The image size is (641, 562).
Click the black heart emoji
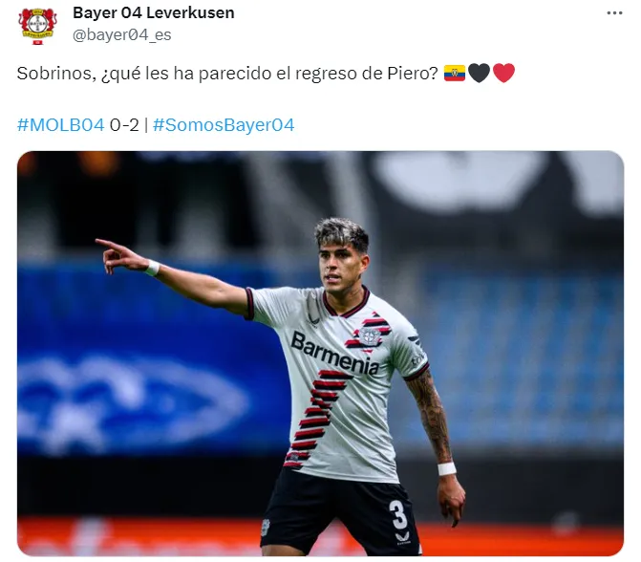point(479,74)
